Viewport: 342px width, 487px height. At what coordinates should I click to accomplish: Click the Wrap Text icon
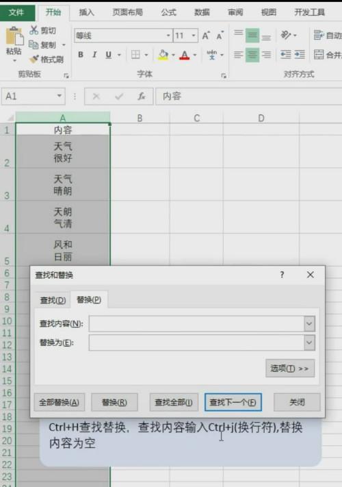(319, 35)
